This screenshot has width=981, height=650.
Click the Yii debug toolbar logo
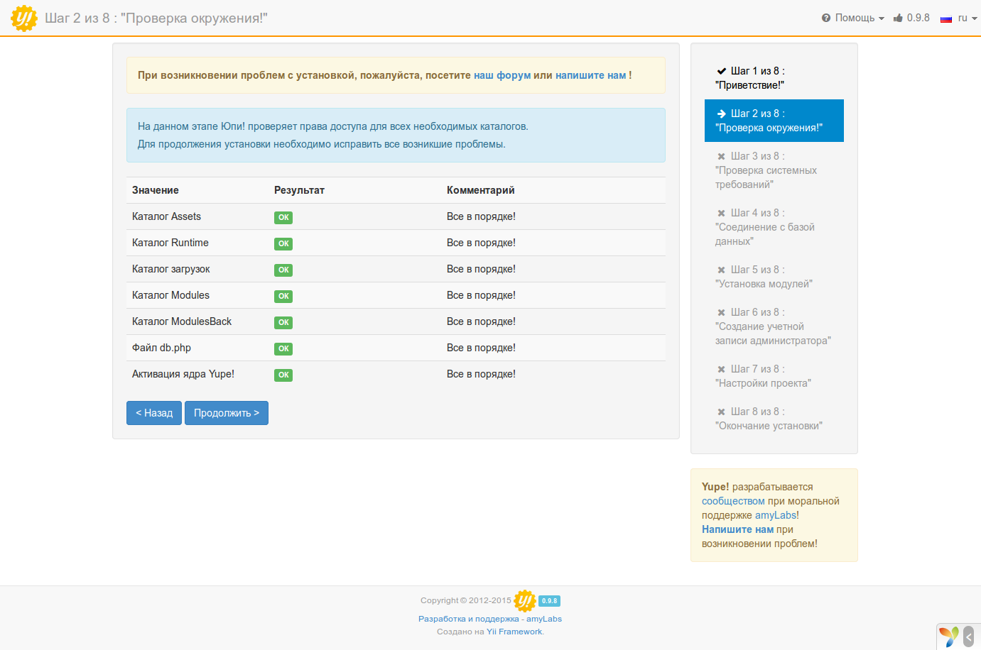coord(949,637)
